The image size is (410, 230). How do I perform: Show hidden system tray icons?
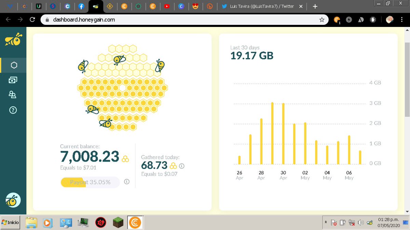tap(326, 223)
